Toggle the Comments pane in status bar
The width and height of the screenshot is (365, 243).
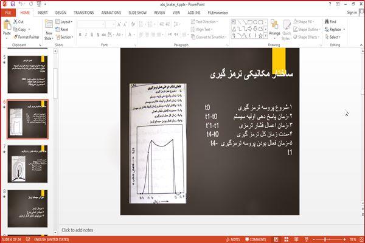255,239
